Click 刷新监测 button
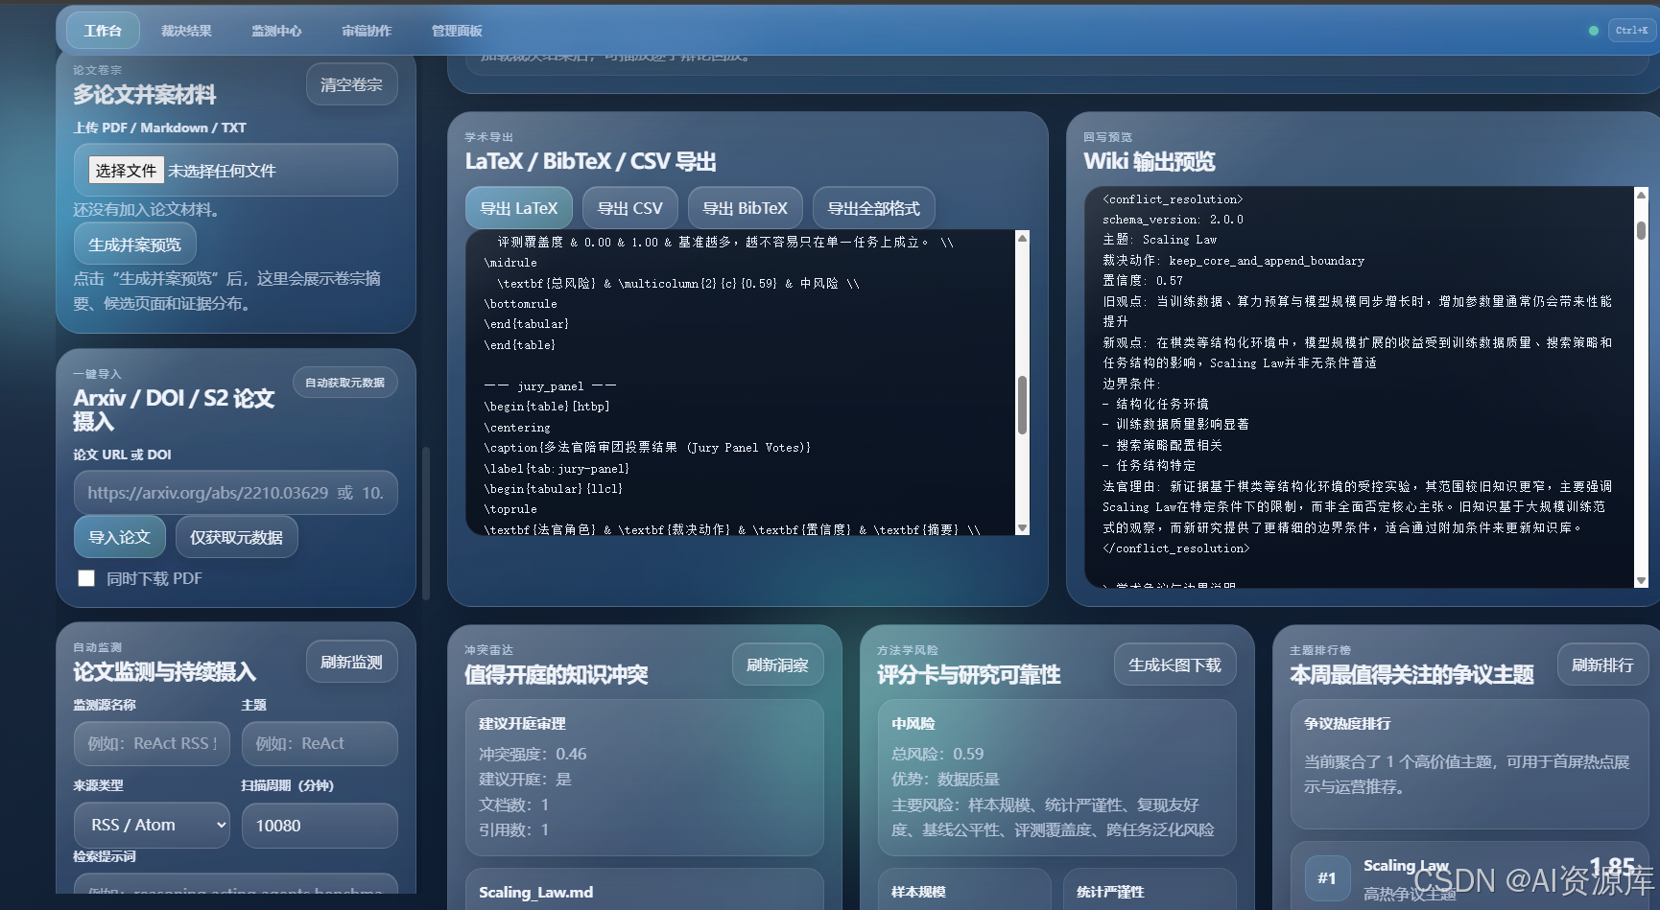 coord(351,662)
